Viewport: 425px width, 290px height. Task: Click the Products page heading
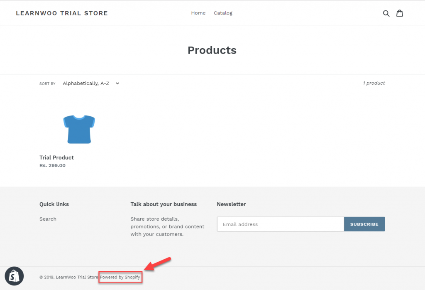pyautogui.click(x=212, y=50)
